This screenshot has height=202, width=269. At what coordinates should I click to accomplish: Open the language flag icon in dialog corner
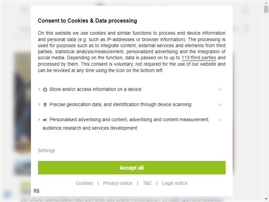(36, 191)
